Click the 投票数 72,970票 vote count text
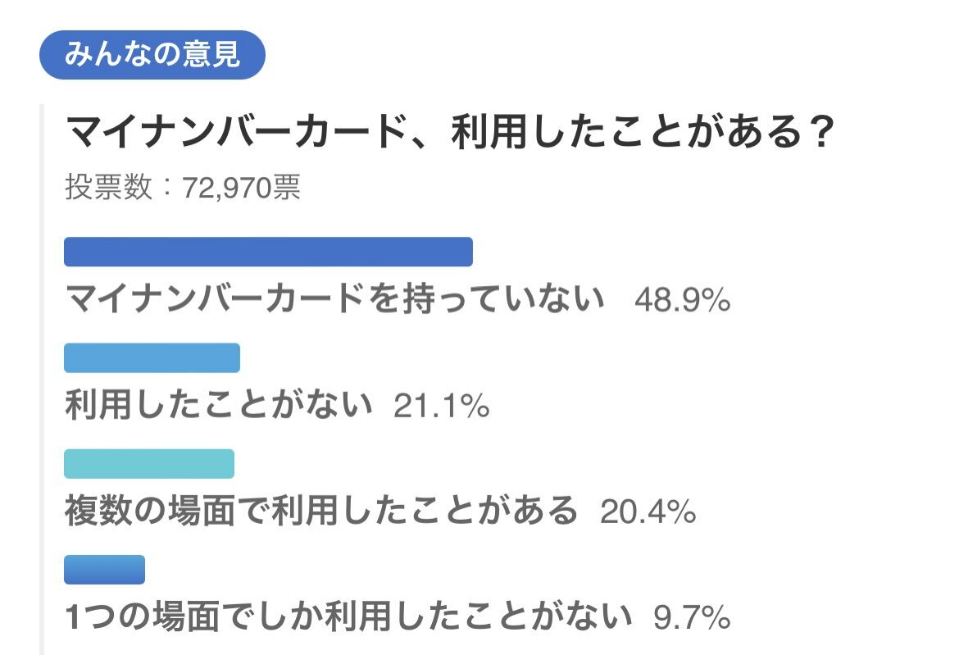Image resolution: width=959 pixels, height=655 pixels. [x=183, y=187]
